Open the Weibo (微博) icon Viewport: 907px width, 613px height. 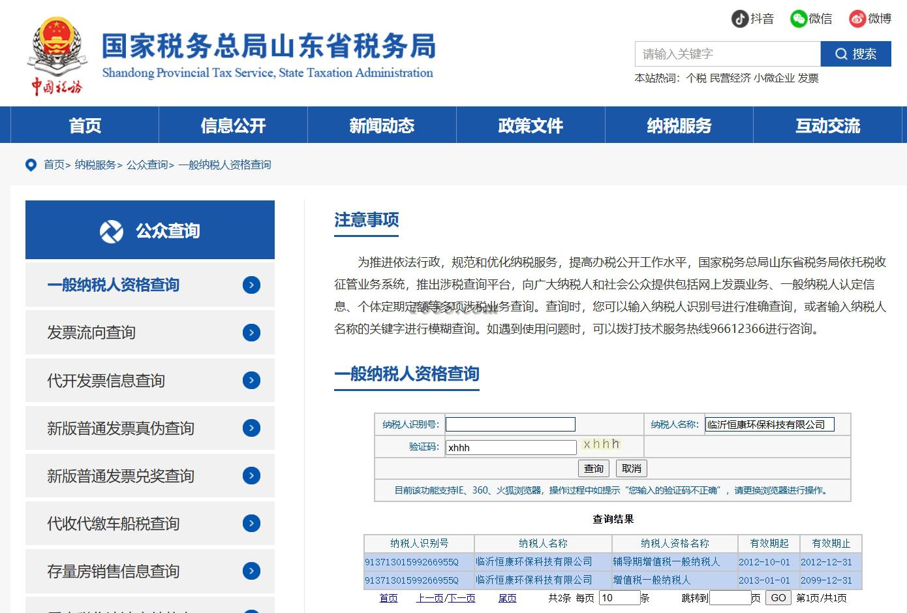[857, 18]
